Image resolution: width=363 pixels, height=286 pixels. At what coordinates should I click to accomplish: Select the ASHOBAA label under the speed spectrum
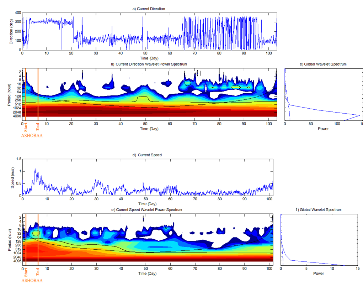click(x=32, y=281)
